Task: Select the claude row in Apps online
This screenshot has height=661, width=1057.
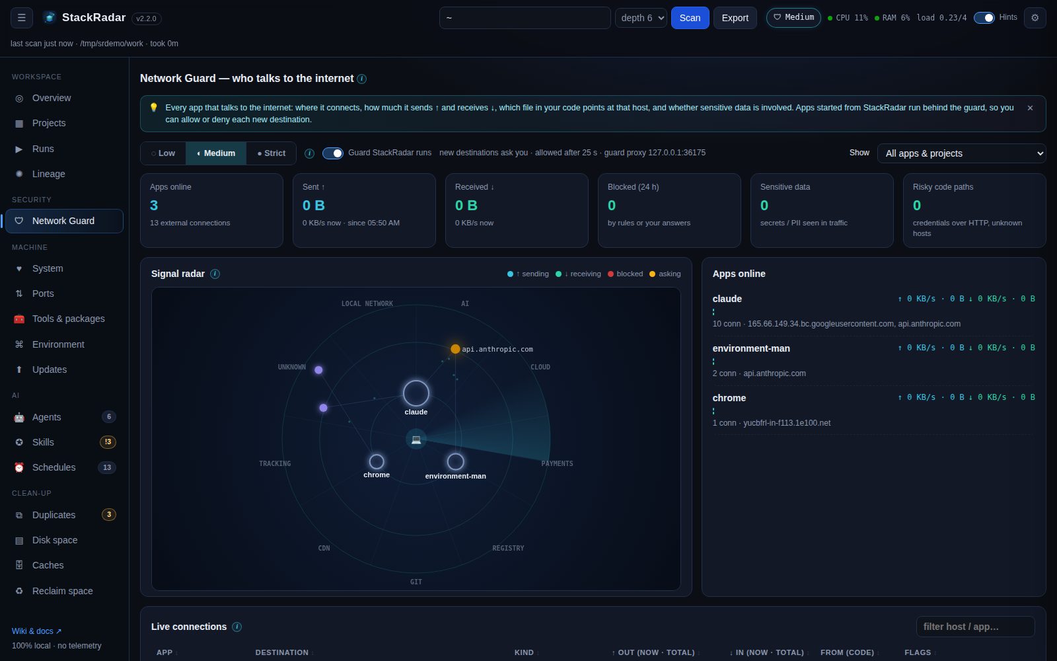Action: (x=873, y=311)
